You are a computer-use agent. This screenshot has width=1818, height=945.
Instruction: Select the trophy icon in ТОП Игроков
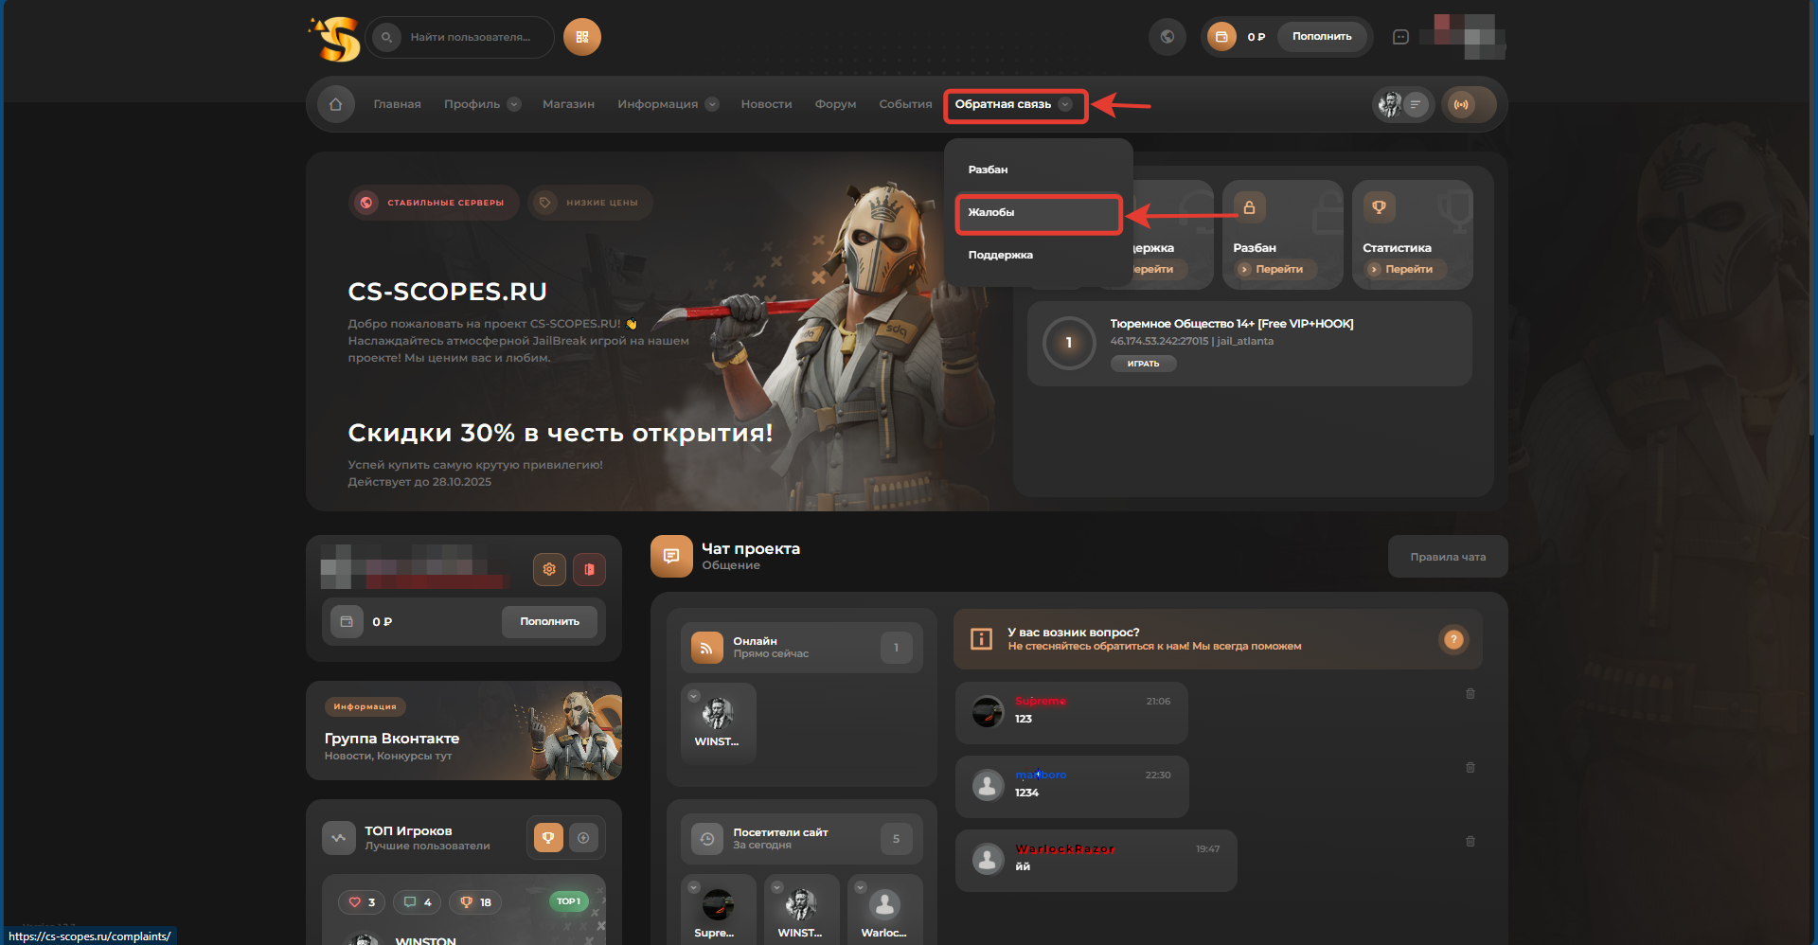[x=548, y=837]
